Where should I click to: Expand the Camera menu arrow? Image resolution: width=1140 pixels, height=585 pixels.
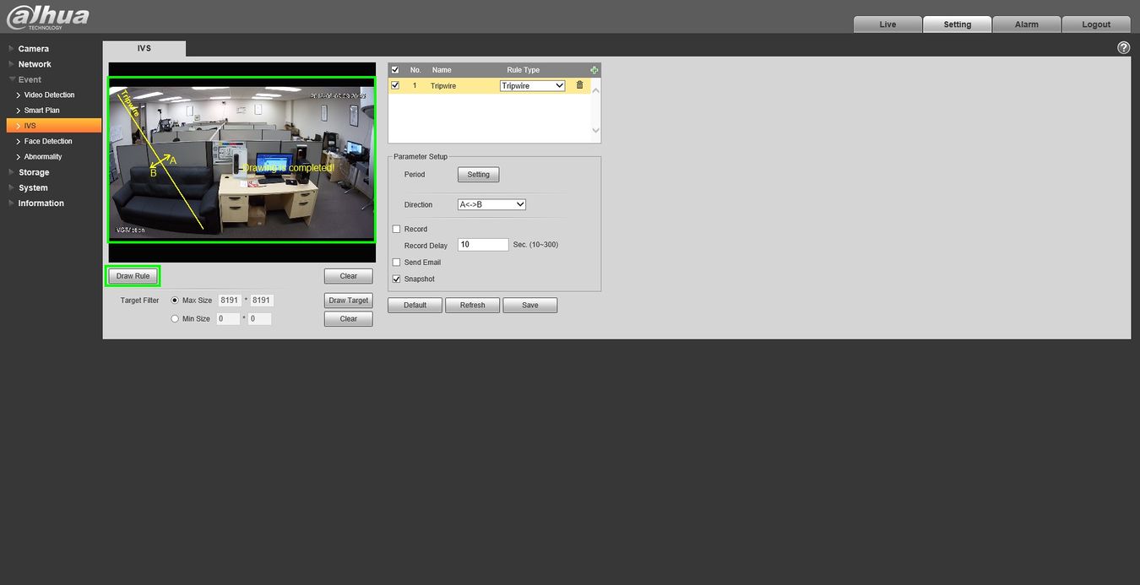pos(12,49)
